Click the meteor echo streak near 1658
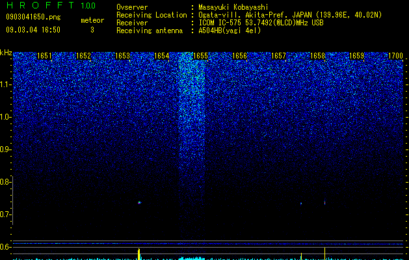 click(x=324, y=202)
